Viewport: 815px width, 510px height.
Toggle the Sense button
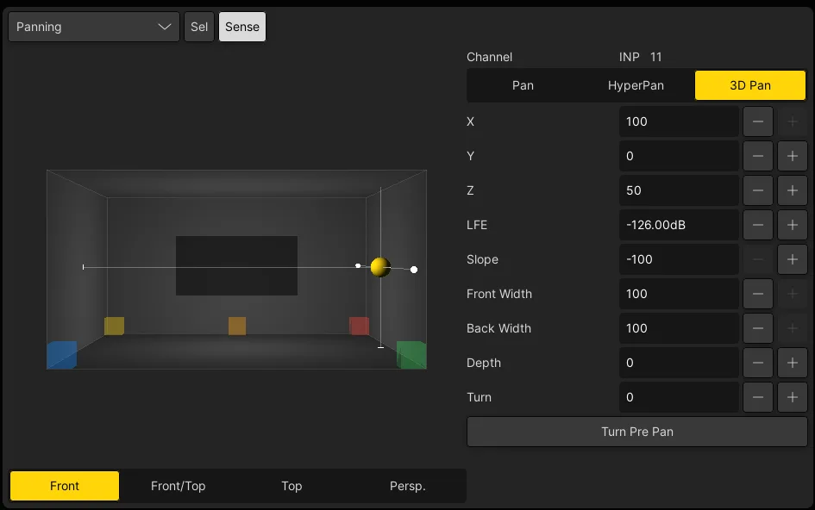pyautogui.click(x=242, y=27)
